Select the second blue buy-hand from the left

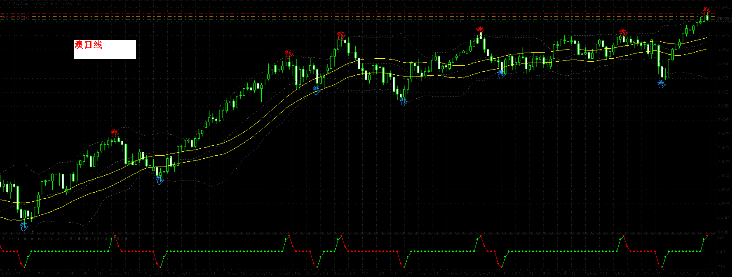[160, 180]
